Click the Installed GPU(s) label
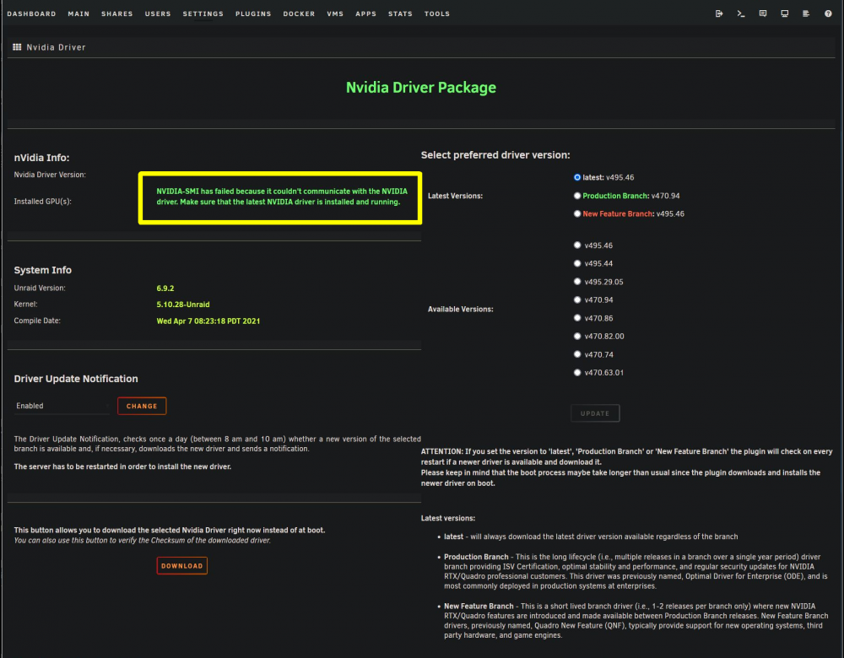The width and height of the screenshot is (844, 658). [42, 202]
